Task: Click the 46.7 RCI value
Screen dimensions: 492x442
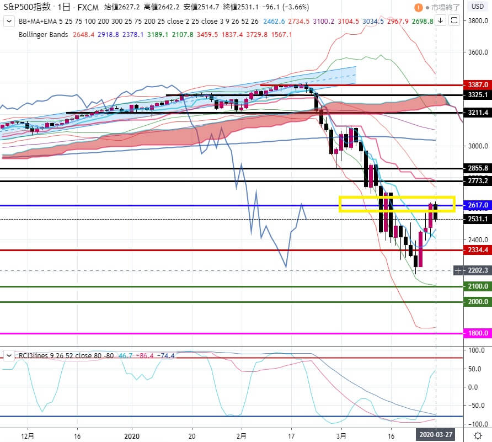Action: click(x=125, y=356)
